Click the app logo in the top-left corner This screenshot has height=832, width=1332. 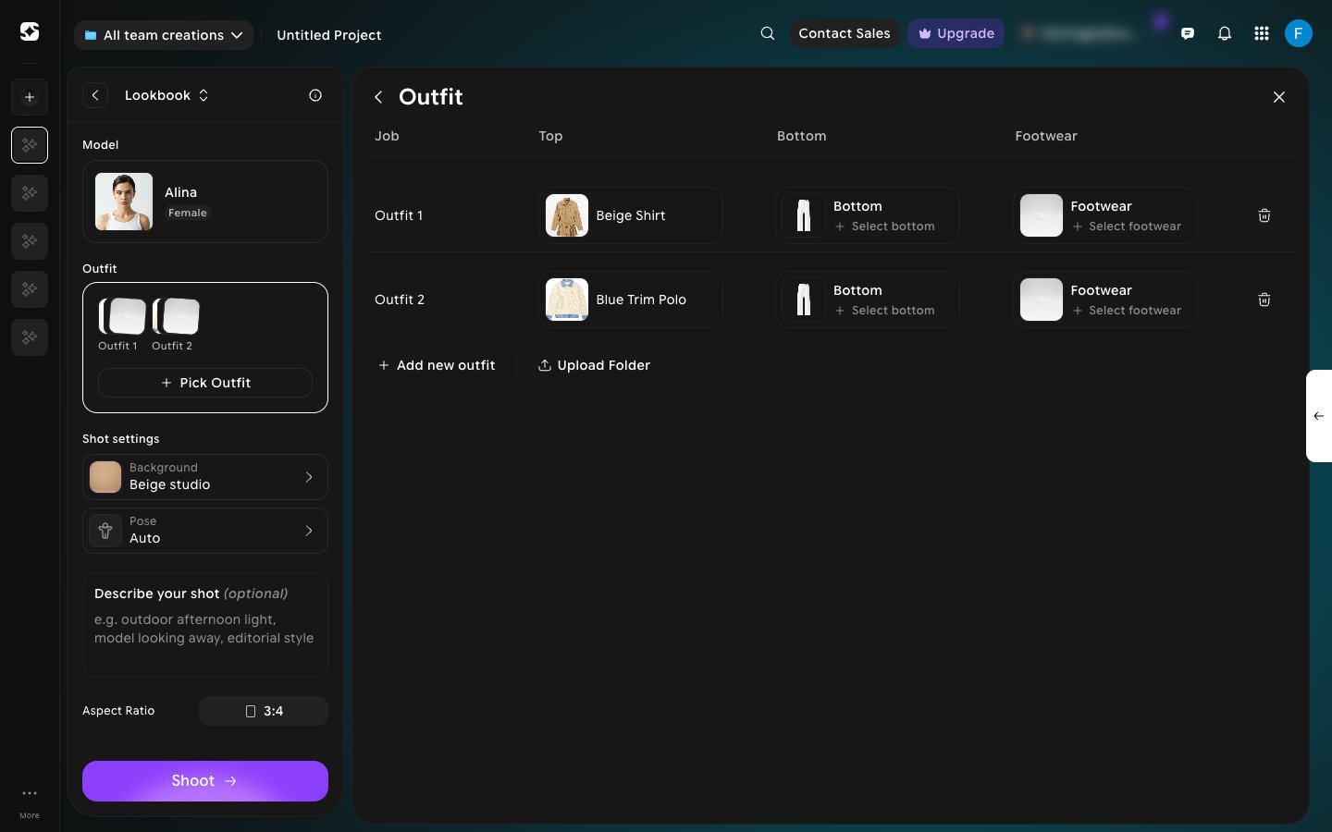(x=30, y=32)
